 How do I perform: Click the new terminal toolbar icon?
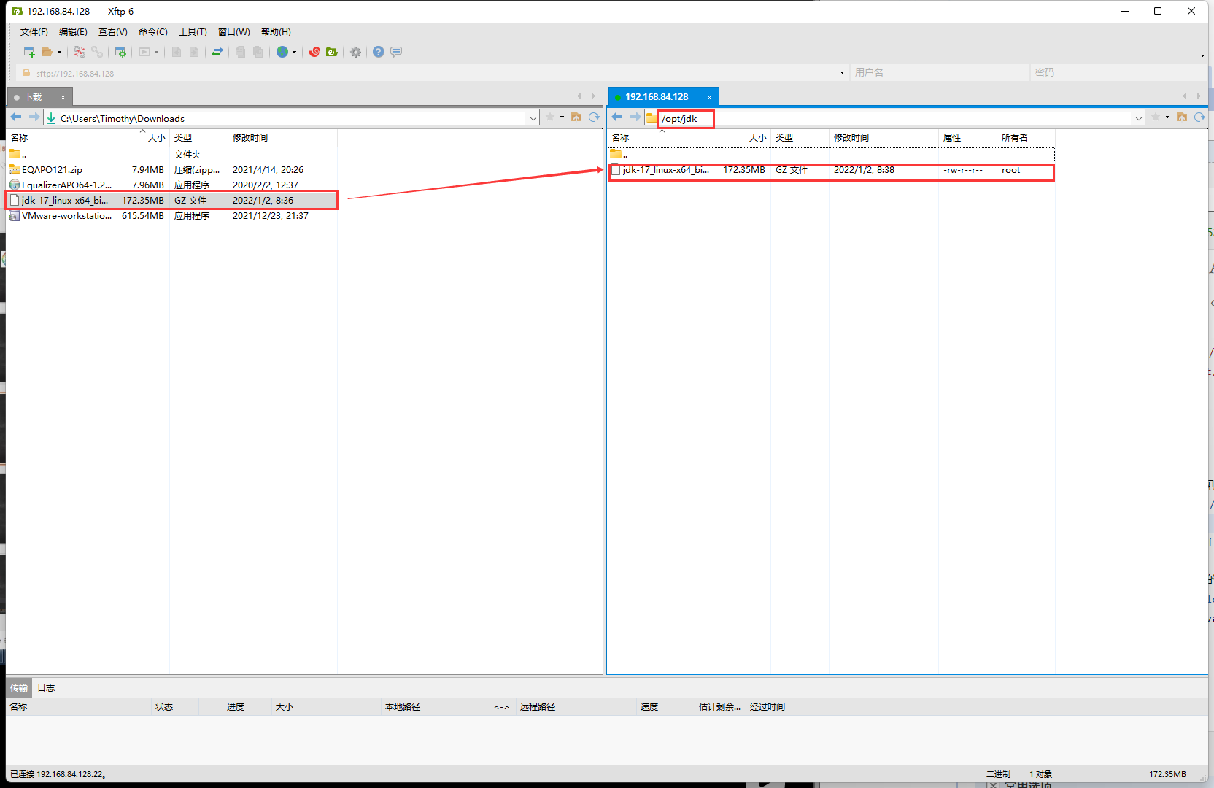tap(144, 52)
